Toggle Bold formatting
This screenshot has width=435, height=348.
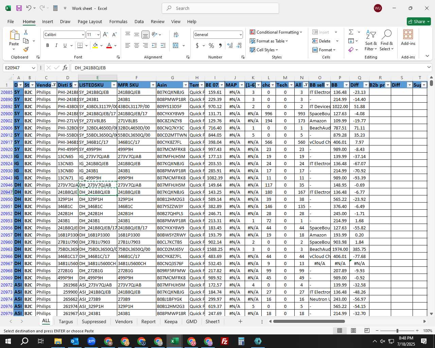click(48, 46)
